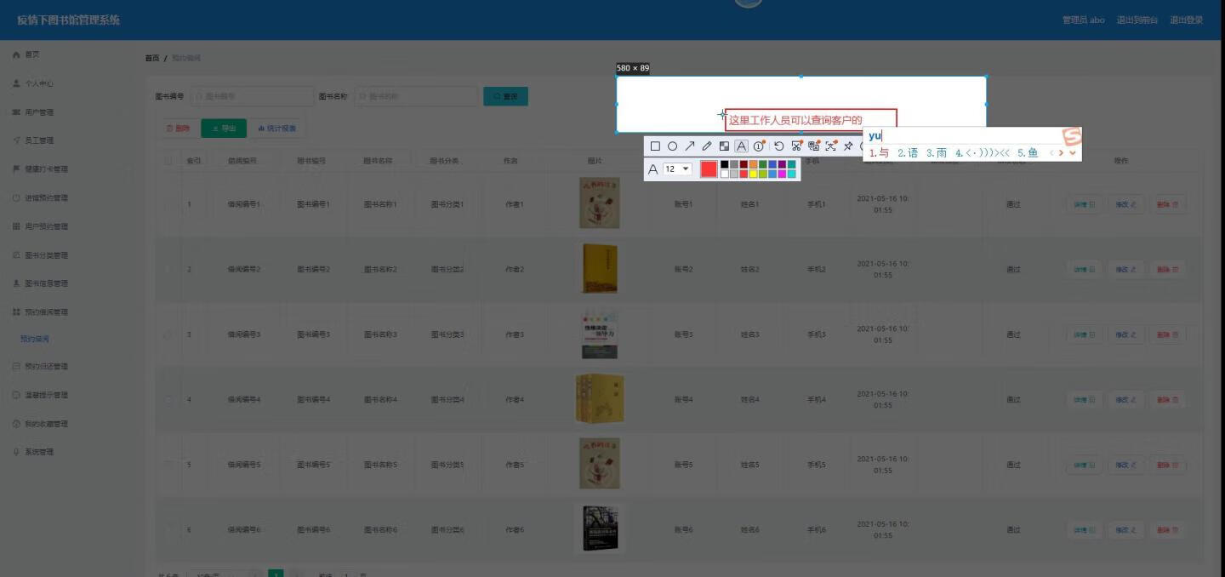Pick the orange color swatch
Image resolution: width=1225 pixels, height=577 pixels.
click(754, 164)
